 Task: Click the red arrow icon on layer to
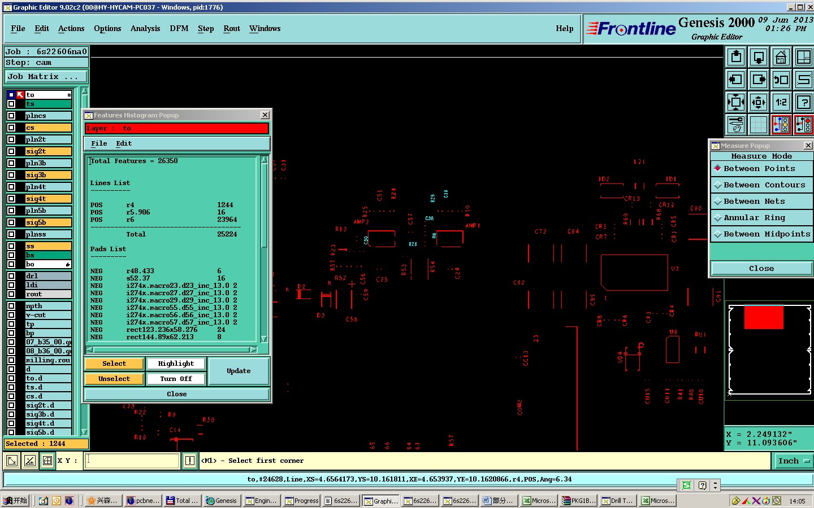(20, 95)
